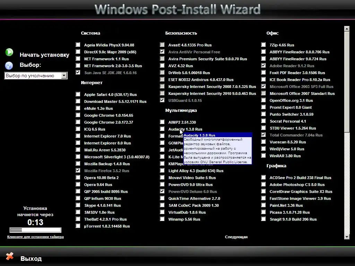This screenshot has width=355, height=266.
Task: Click 'PowerDVD 9.0 Ultra Rus' label
Action: pos(190,185)
